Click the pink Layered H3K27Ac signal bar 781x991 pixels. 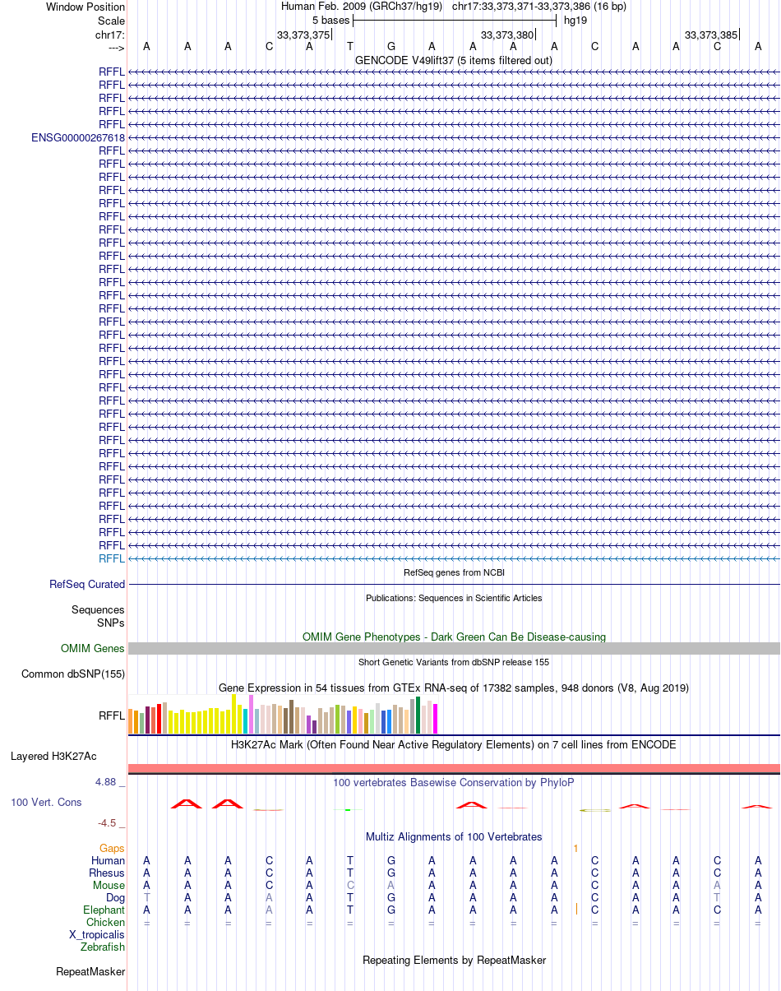(454, 768)
